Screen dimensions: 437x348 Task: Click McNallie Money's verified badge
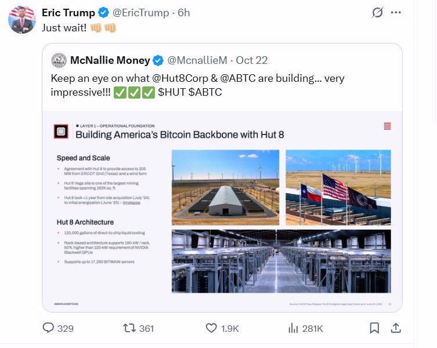click(158, 60)
